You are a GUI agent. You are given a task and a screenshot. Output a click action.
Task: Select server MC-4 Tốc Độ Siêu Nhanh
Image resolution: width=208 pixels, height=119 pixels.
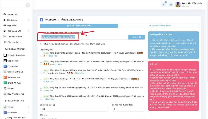(x=41, y=81)
